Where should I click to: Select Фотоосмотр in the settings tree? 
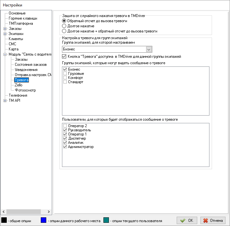click(25, 90)
